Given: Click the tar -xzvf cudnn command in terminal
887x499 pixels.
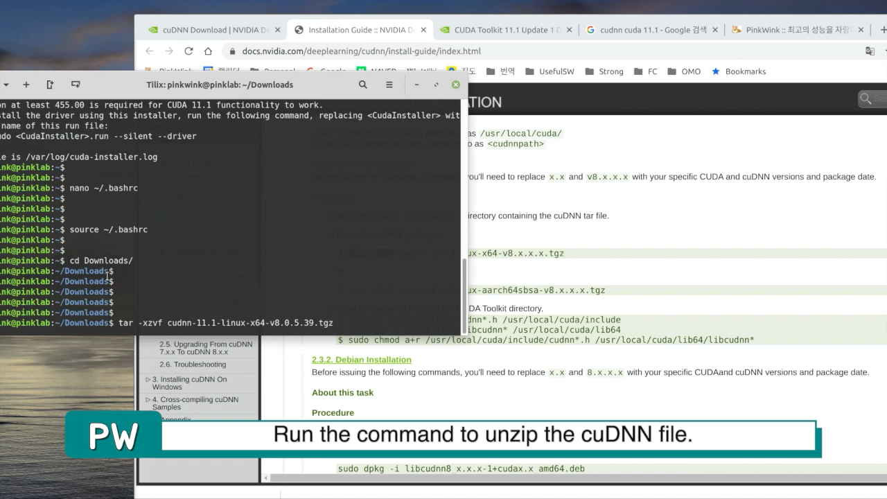Looking at the screenshot, I should pos(226,323).
